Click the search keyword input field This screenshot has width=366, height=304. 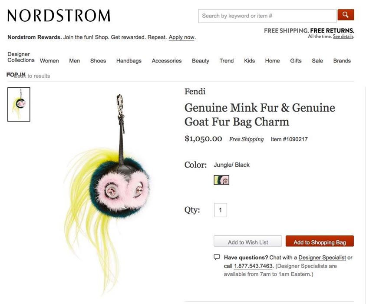[267, 16]
